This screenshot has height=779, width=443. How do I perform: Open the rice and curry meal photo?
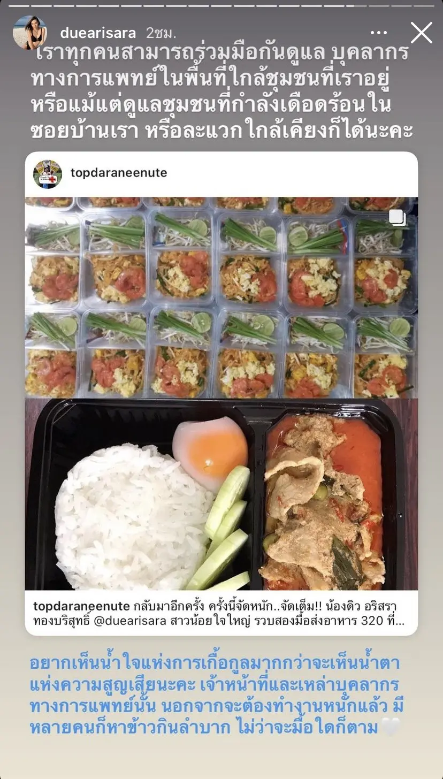(221, 494)
